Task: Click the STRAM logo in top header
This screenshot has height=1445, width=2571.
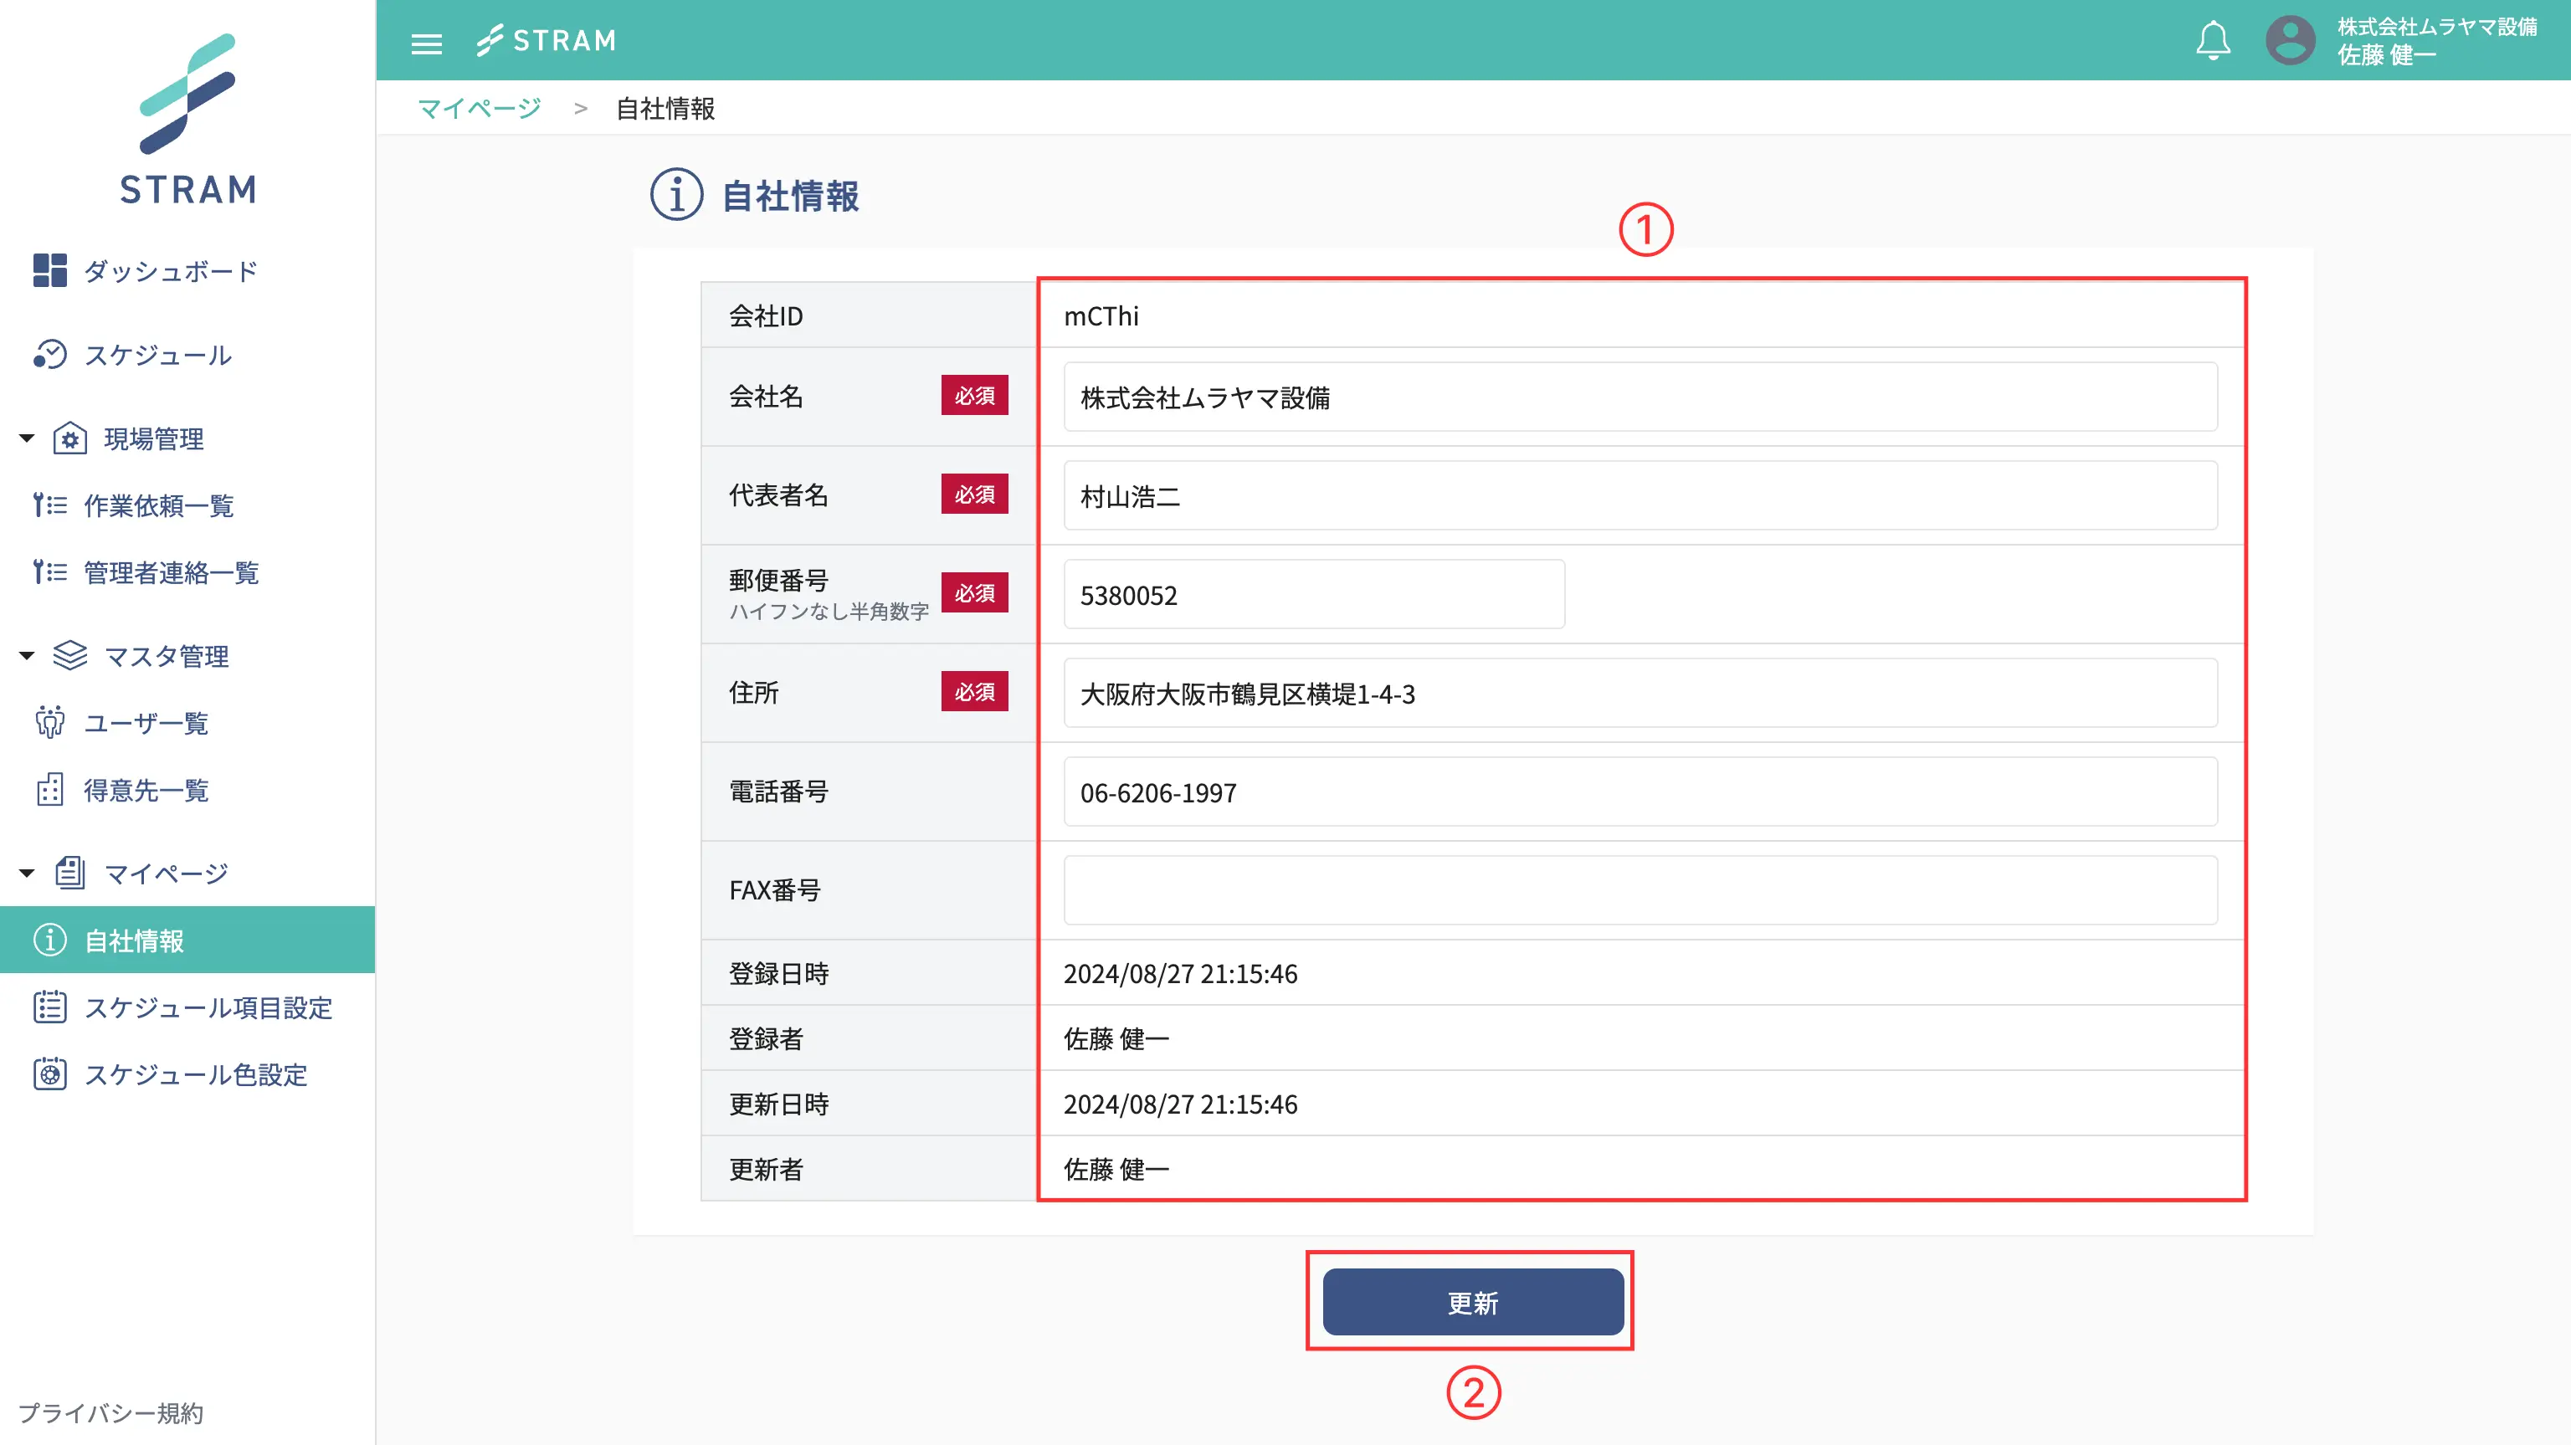Action: click(546, 41)
